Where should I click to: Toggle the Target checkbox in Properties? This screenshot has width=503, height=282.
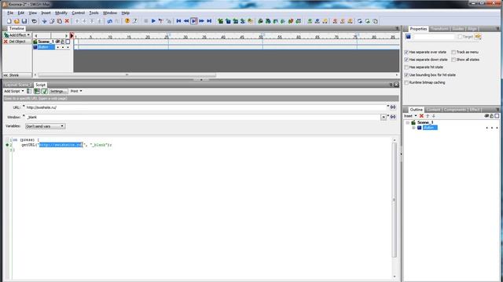(x=460, y=37)
